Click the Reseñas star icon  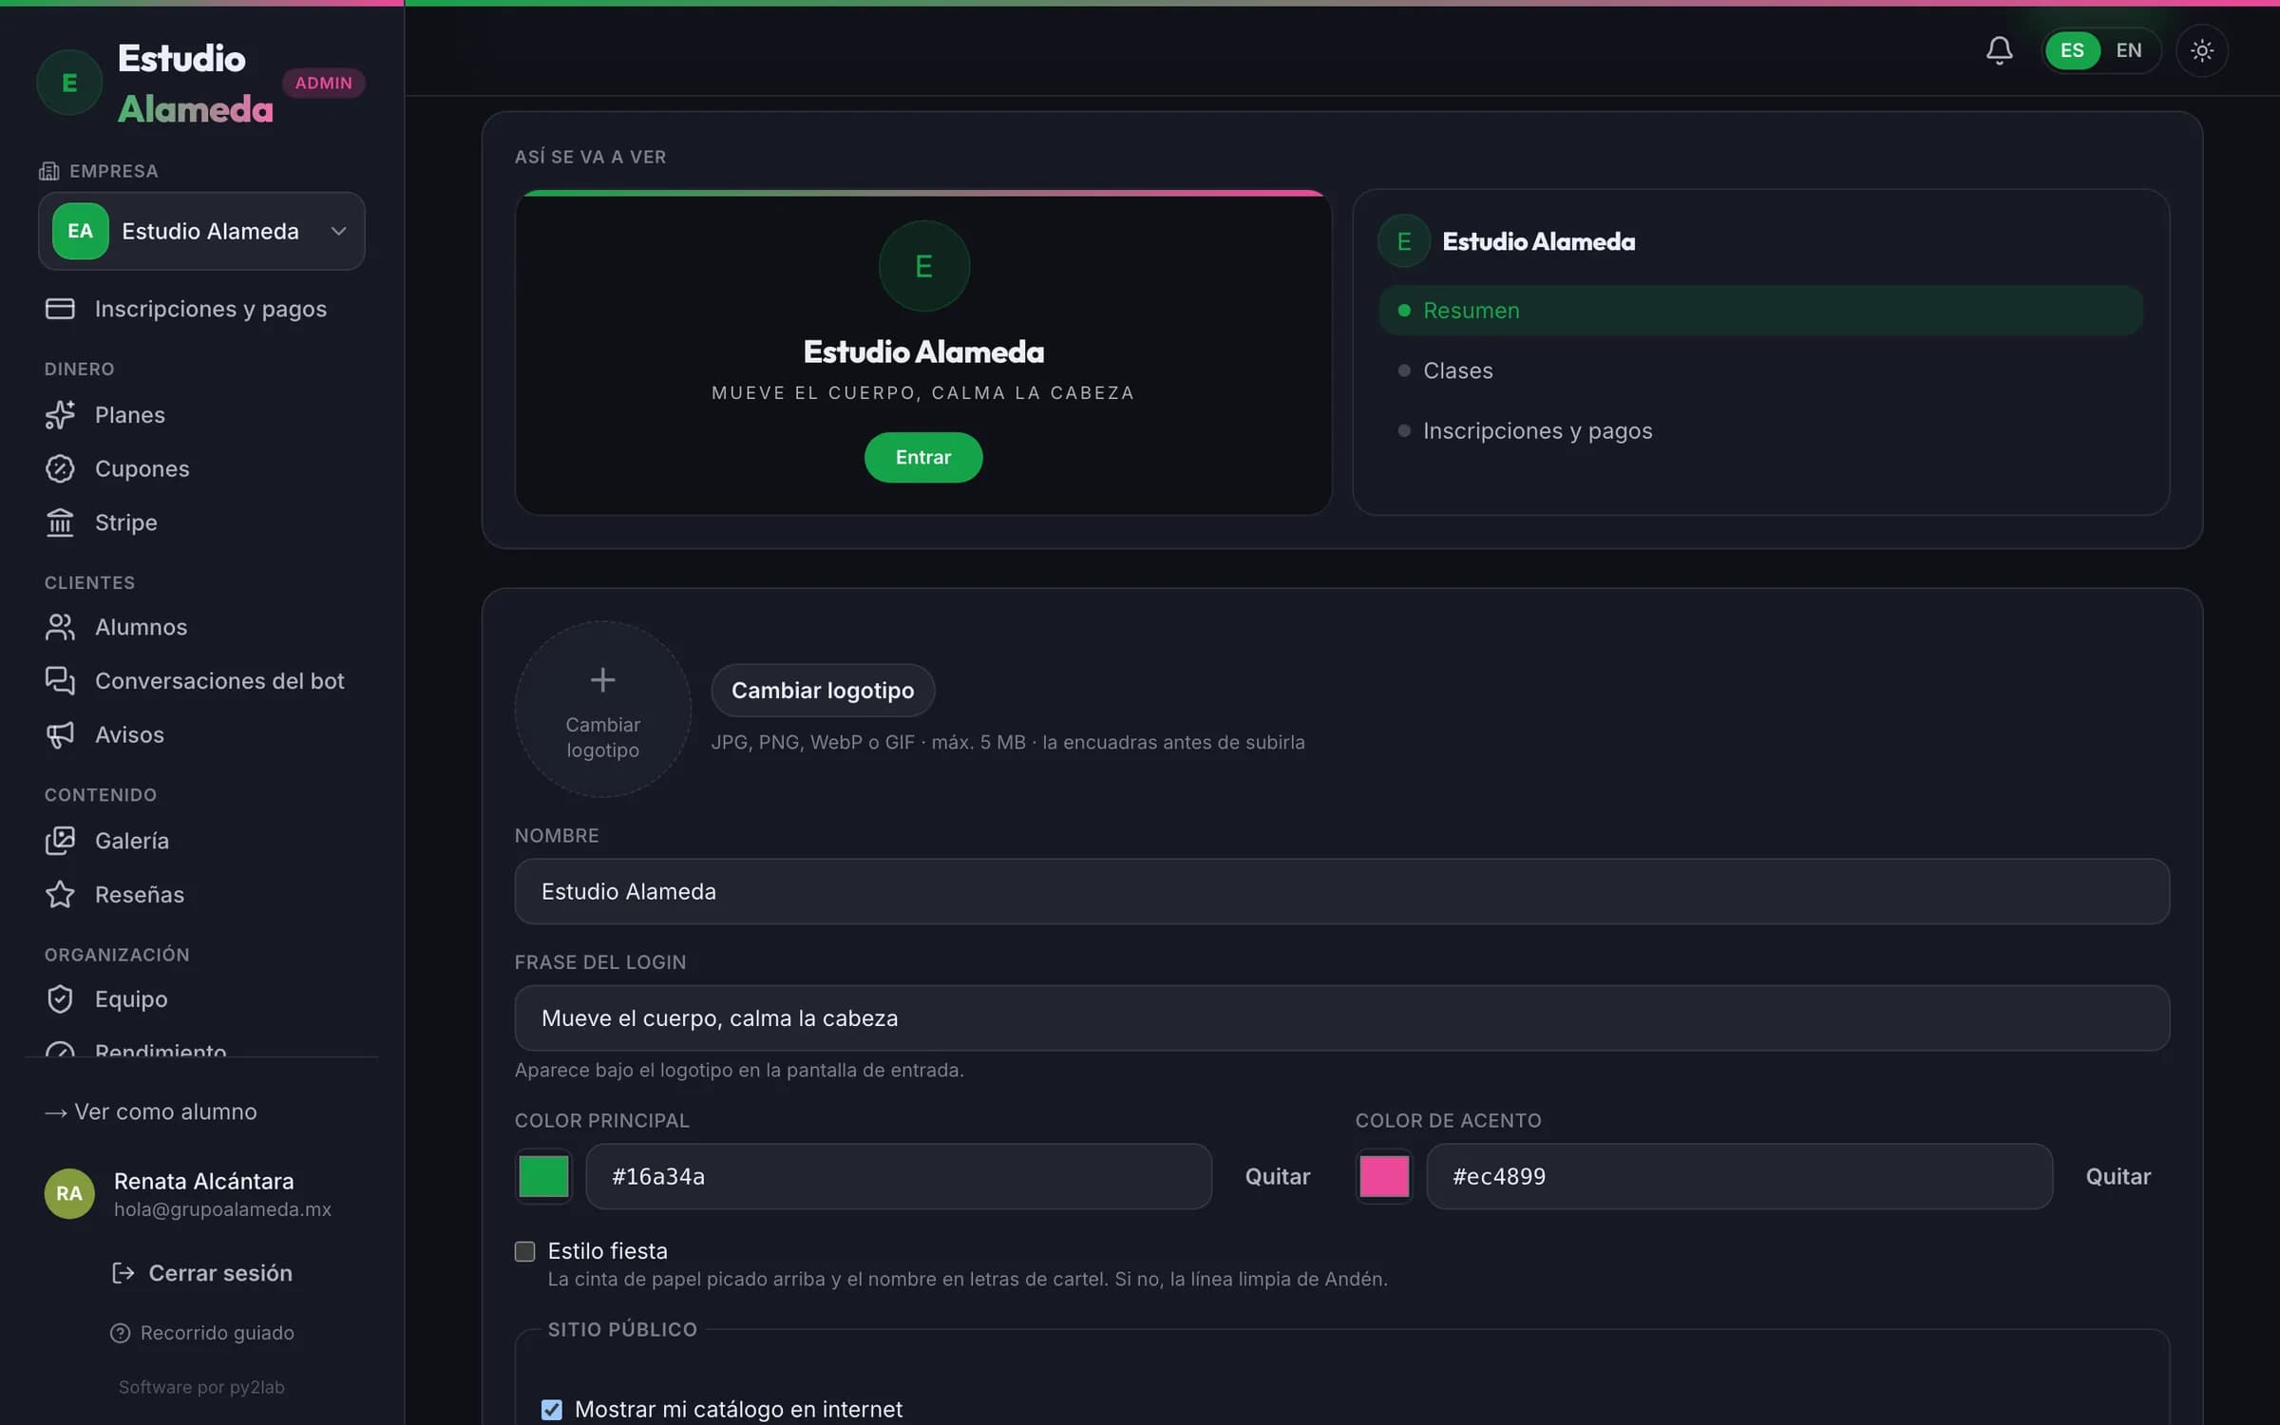[x=60, y=894]
